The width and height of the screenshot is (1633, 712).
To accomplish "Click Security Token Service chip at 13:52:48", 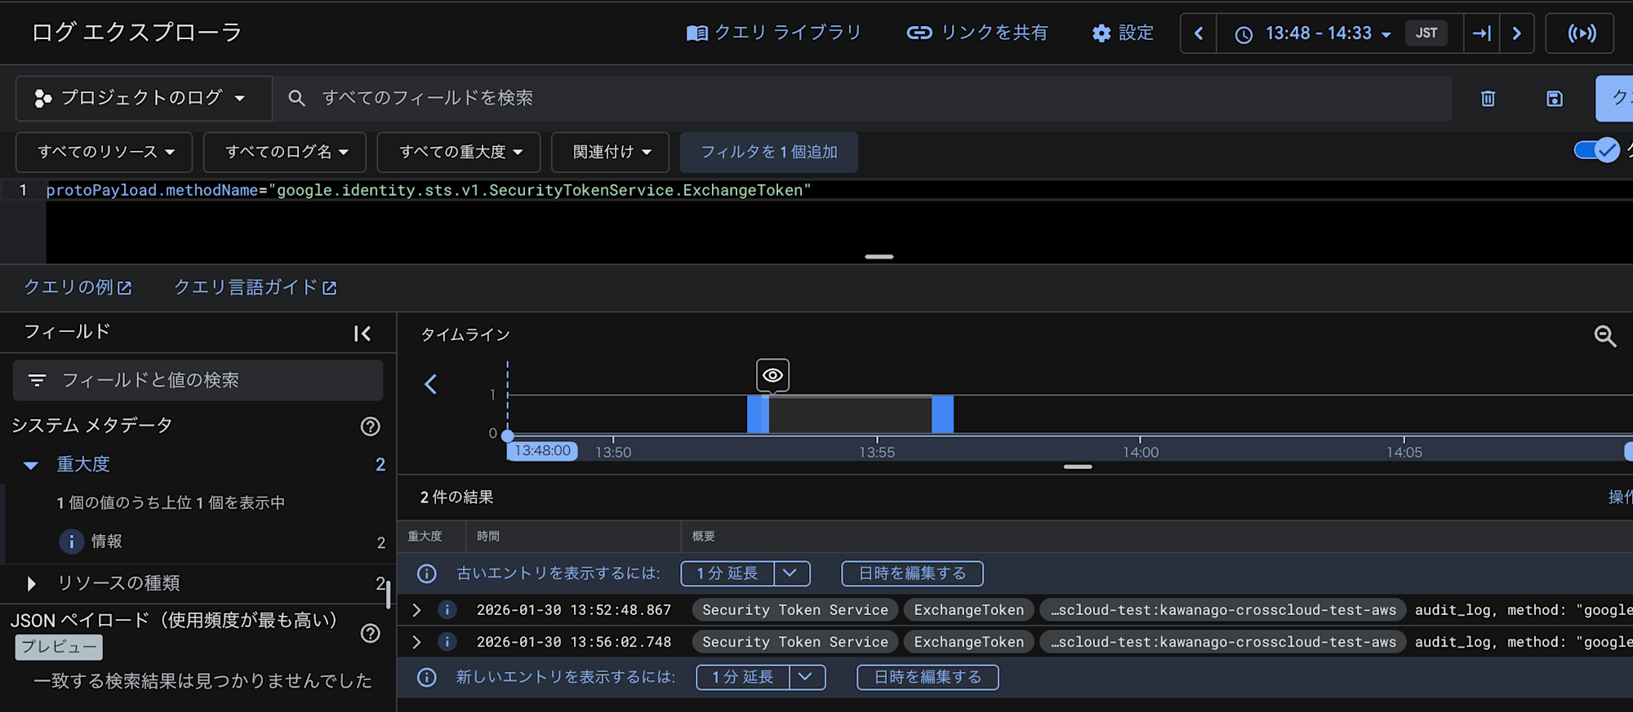I will [x=795, y=610].
